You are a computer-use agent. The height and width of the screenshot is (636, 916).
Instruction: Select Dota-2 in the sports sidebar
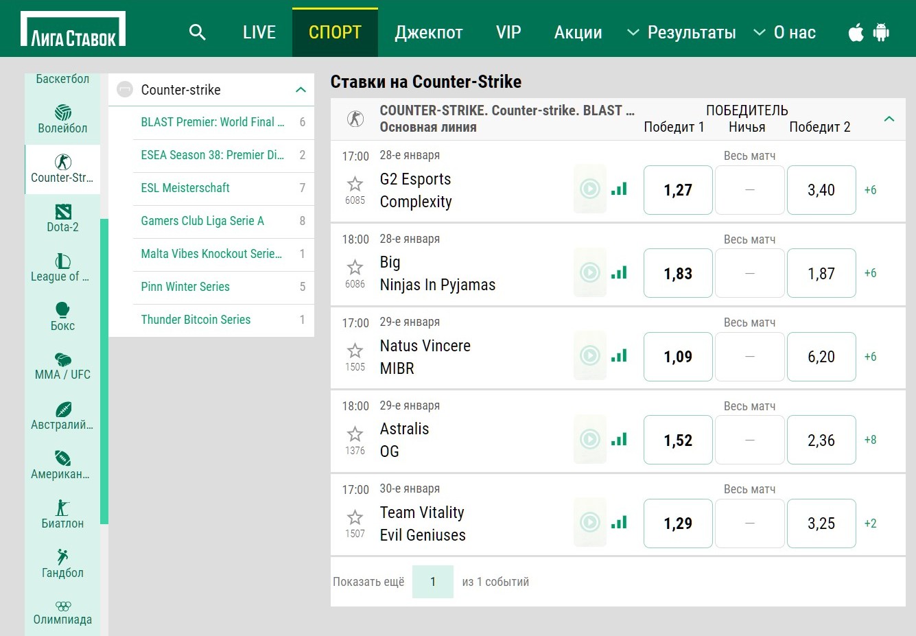tap(62, 218)
